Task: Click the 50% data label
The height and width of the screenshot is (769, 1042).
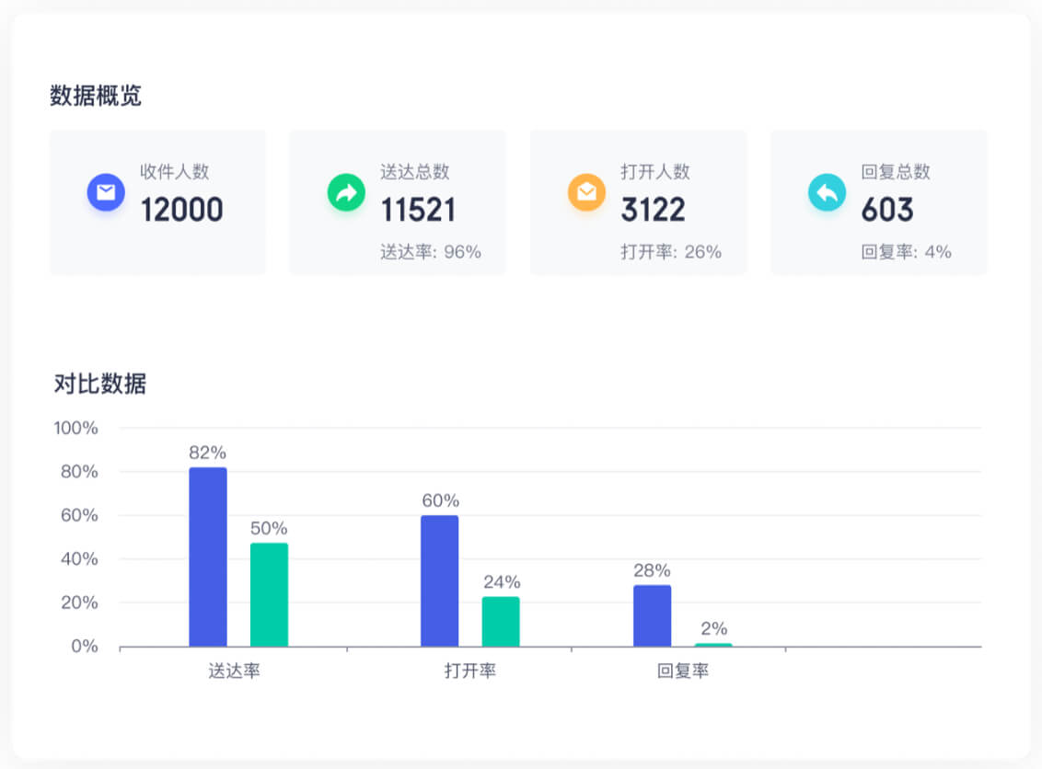Action: pyautogui.click(x=269, y=529)
